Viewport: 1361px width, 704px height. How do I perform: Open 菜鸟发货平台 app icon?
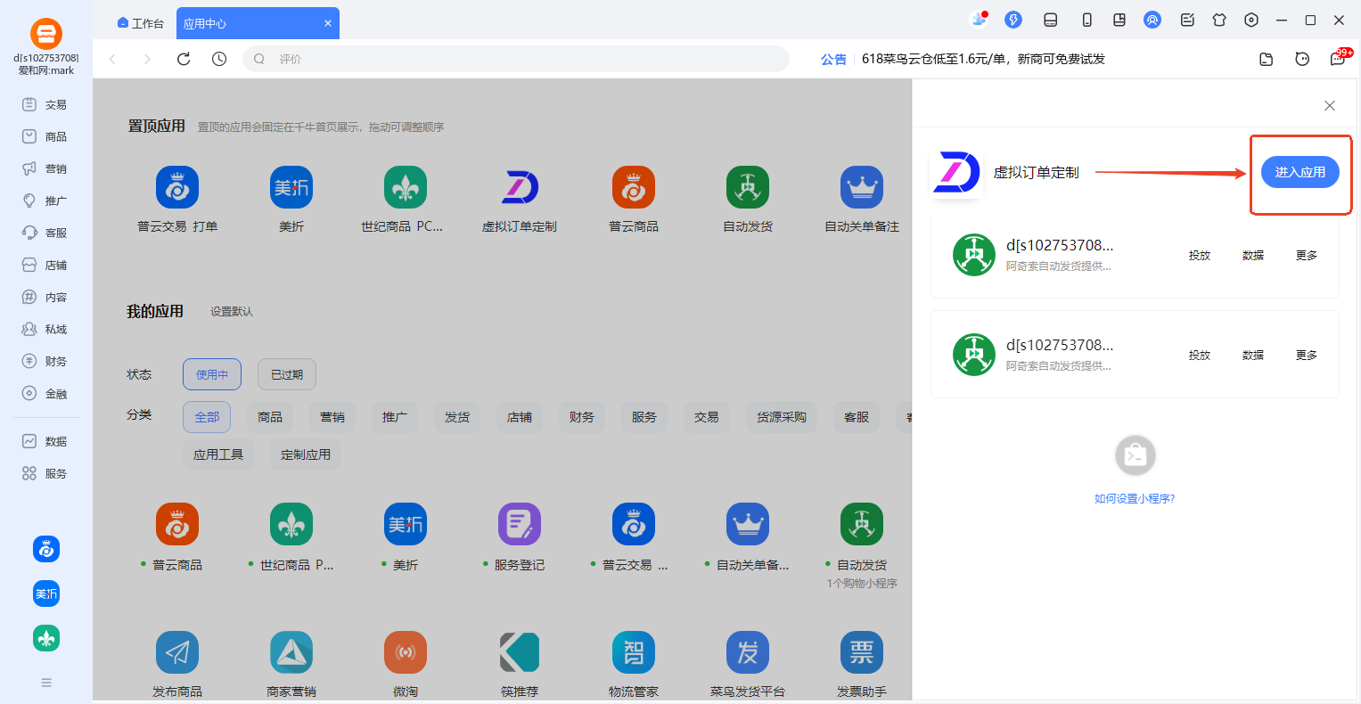[x=748, y=652]
